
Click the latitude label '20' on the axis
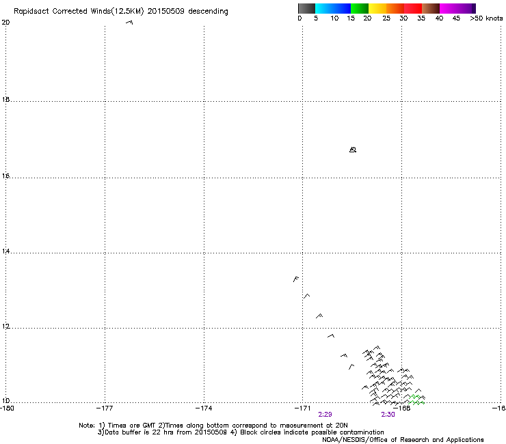click(5, 23)
